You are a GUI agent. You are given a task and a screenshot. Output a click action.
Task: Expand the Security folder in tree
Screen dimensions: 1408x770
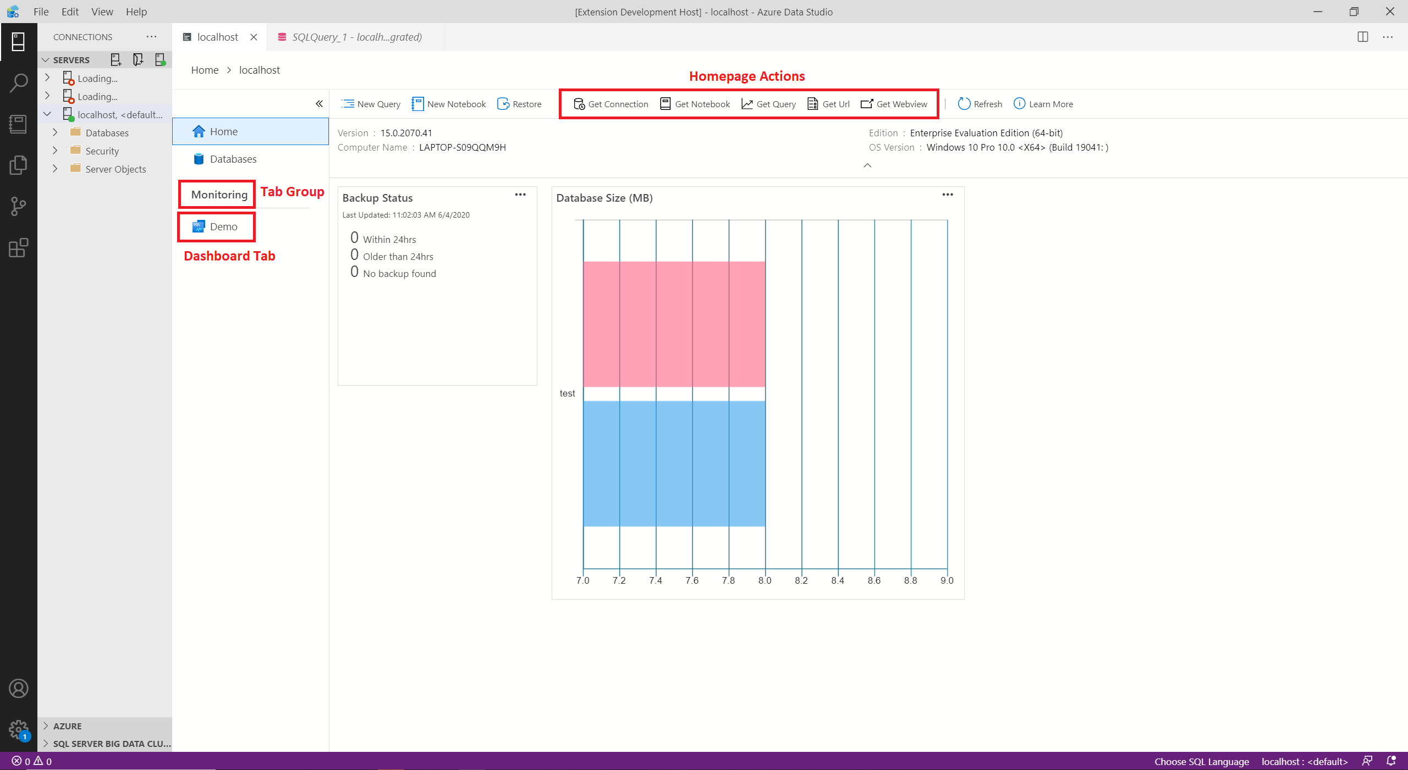[x=55, y=151]
